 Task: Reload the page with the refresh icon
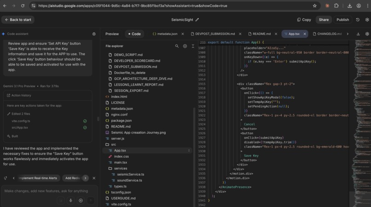[23, 6]
